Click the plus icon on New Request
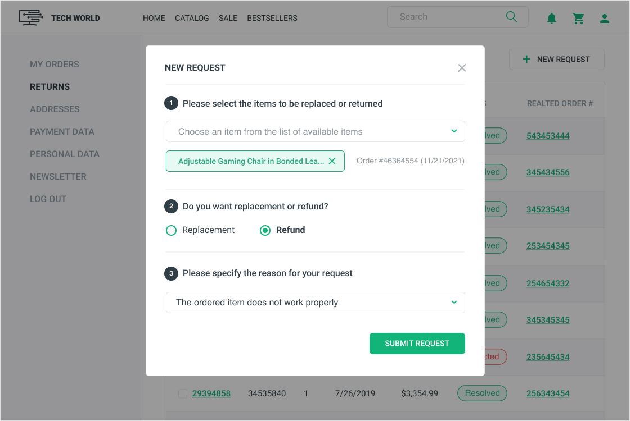The width and height of the screenshot is (630, 421). (526, 59)
